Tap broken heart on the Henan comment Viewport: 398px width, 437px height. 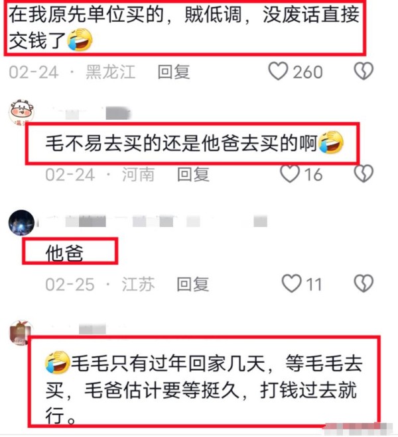[x=364, y=174]
